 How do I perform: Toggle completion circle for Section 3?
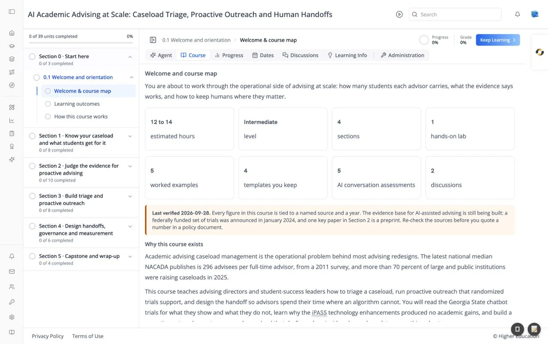pos(32,196)
